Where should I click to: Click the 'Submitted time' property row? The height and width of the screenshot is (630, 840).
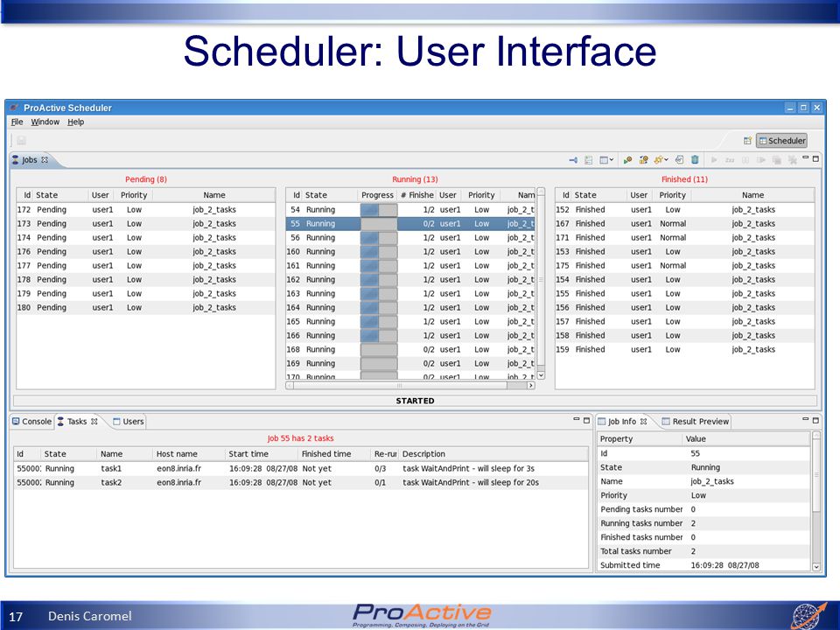(x=703, y=564)
